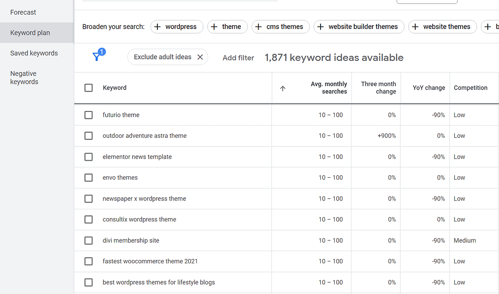Open the Forecast section
Screen dimensions: 499x294
pyautogui.click(x=23, y=12)
